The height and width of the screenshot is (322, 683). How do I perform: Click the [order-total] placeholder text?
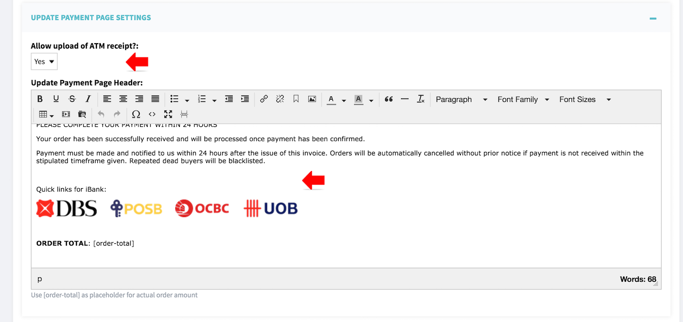coord(113,243)
